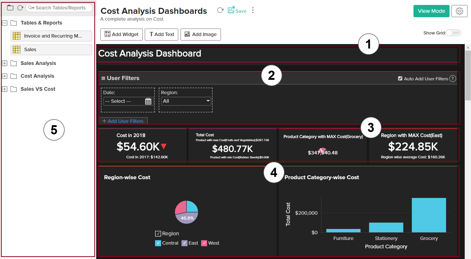Click the Add Widget icon

pyautogui.click(x=107, y=34)
